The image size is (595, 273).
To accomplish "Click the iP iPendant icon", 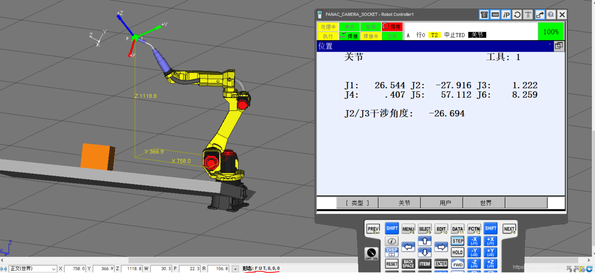I will click(x=506, y=15).
